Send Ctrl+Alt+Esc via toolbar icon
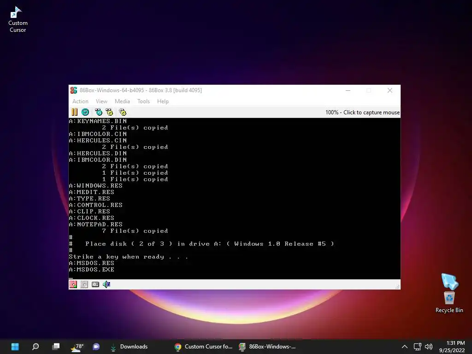The image size is (472, 354). tap(109, 112)
